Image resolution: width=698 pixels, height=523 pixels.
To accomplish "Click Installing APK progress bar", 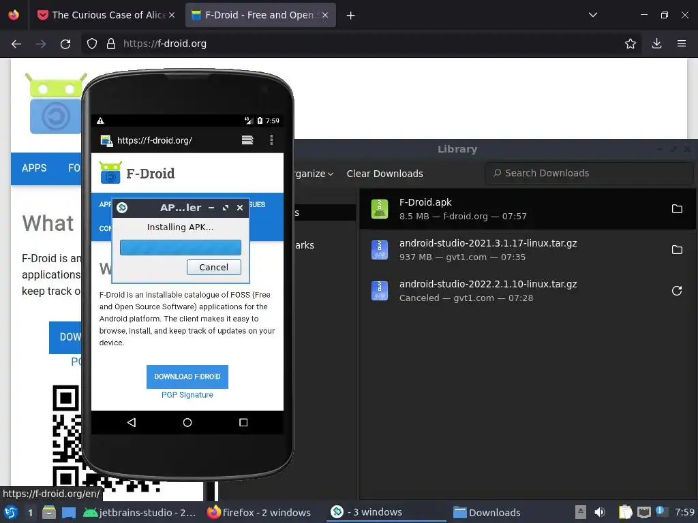I will 180,248.
